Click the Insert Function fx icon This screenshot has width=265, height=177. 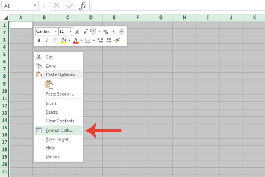pyautogui.click(x=83, y=6)
